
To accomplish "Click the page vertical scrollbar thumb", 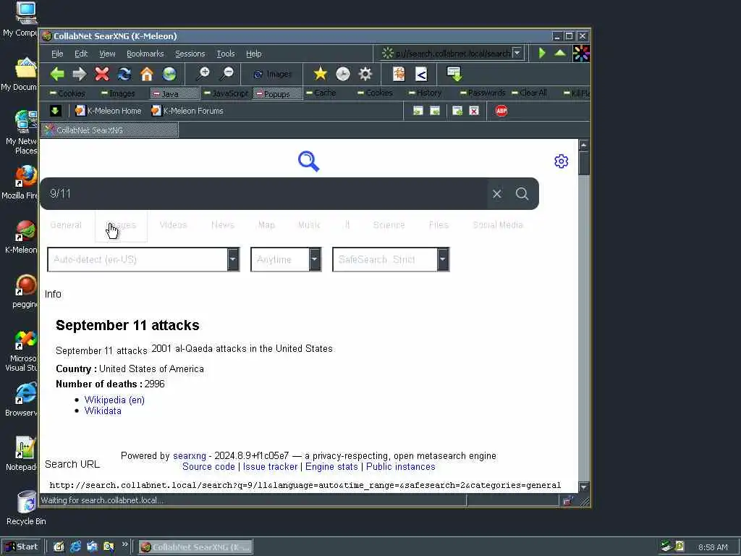I will 584,164.
